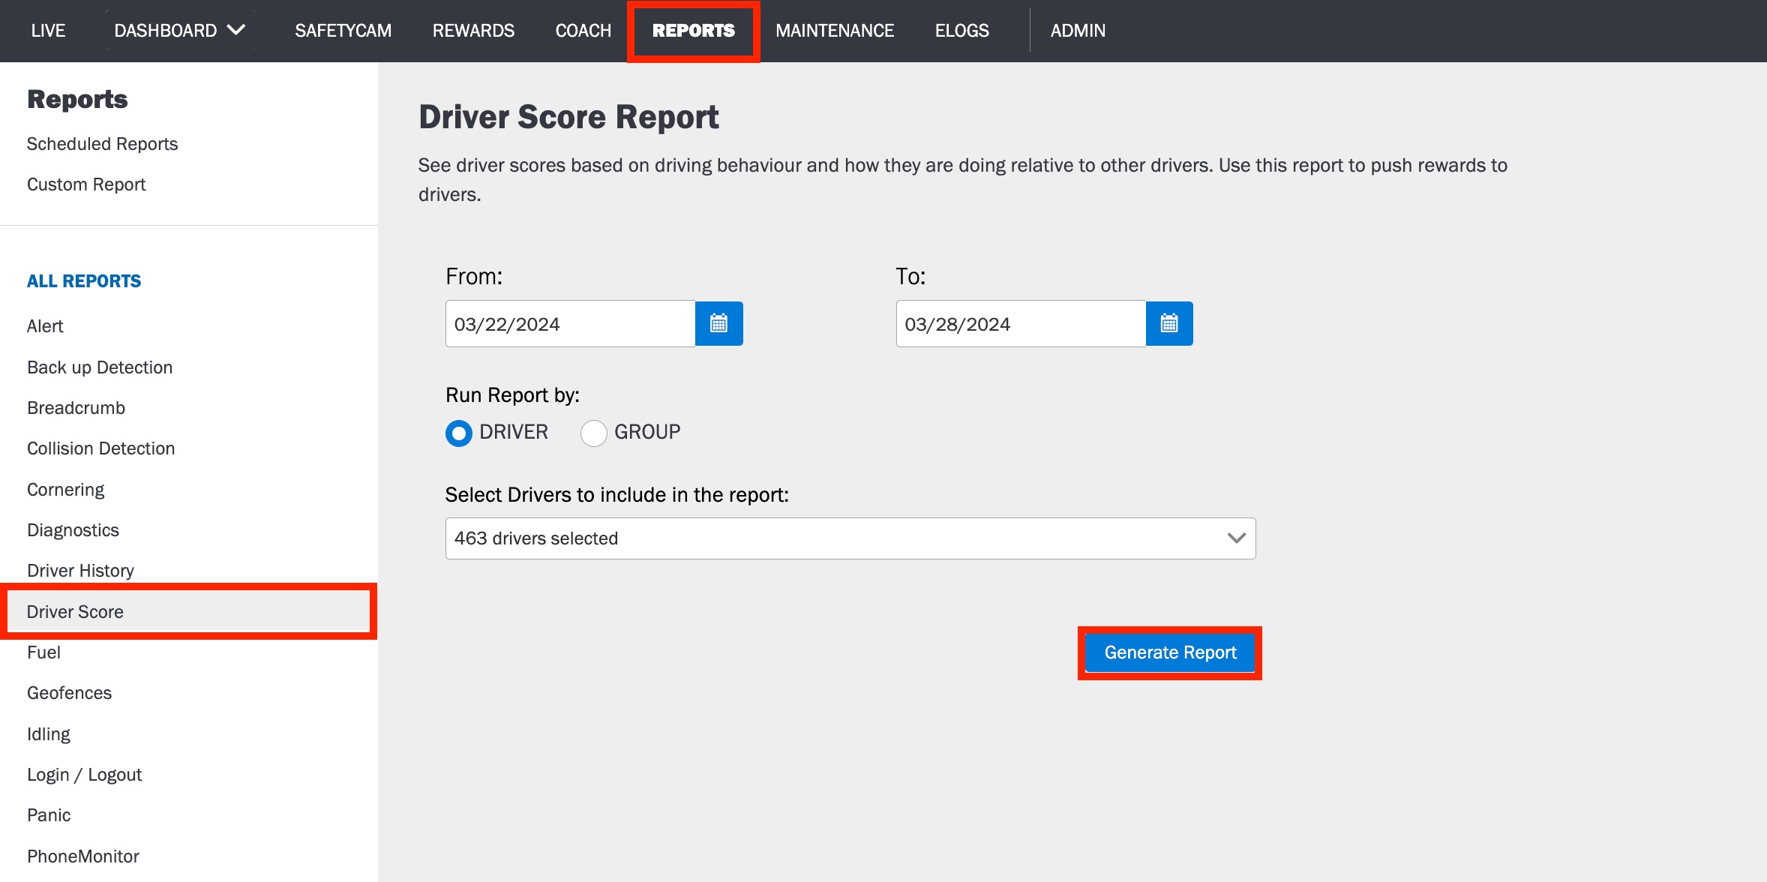Screen dimensions: 1767x882
Task: Open the SAFETYCAM section
Action: [x=343, y=31]
